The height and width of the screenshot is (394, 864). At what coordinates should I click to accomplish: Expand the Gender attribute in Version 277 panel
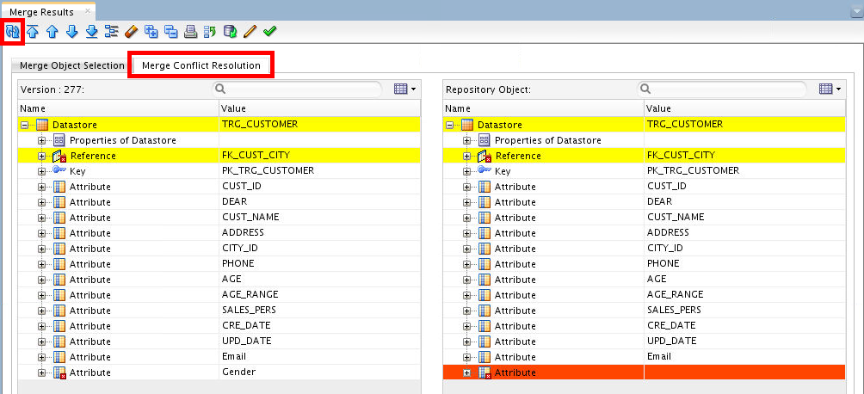point(42,373)
